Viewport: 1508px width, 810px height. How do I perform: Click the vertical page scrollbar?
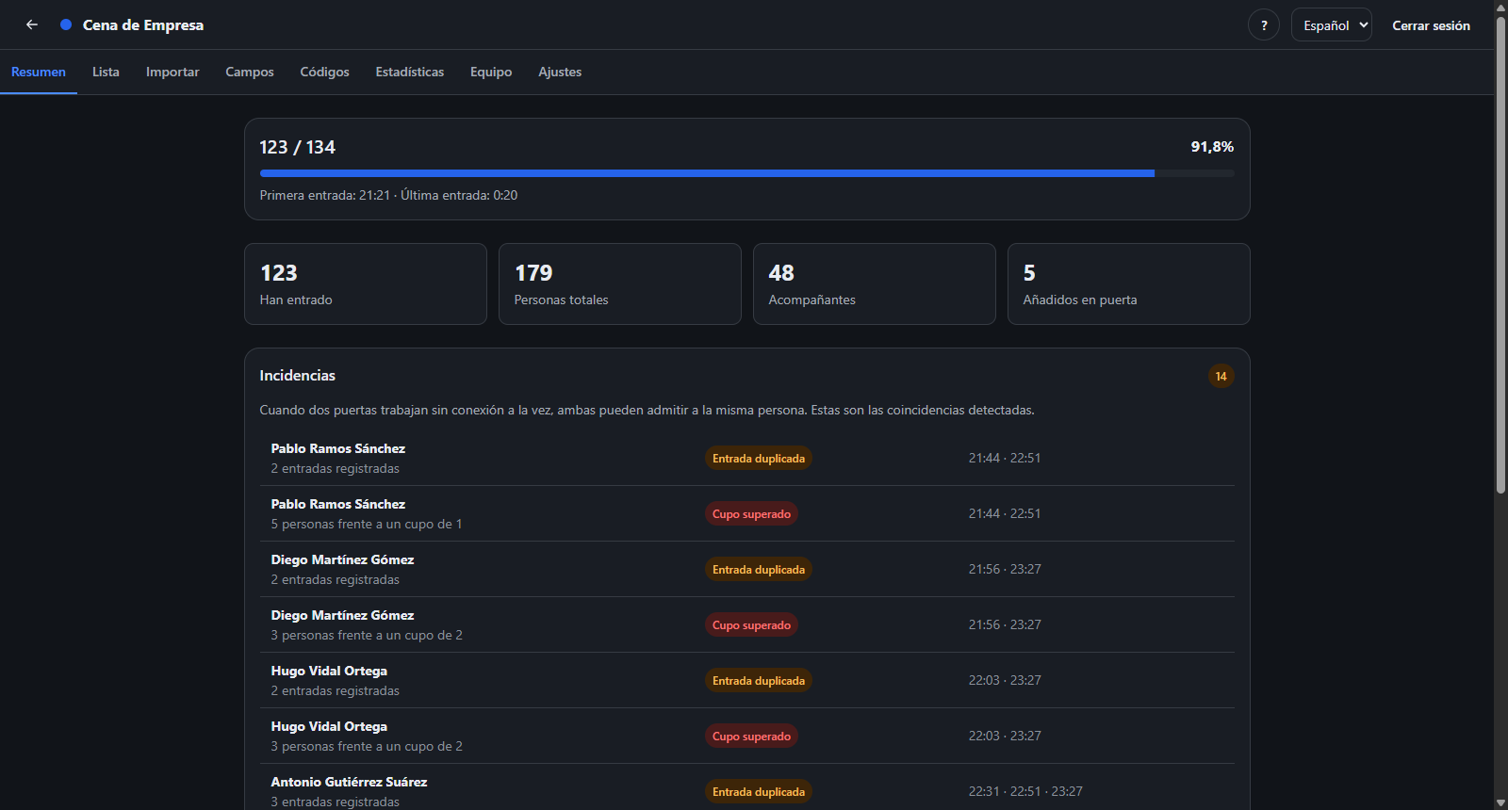[1500, 405]
